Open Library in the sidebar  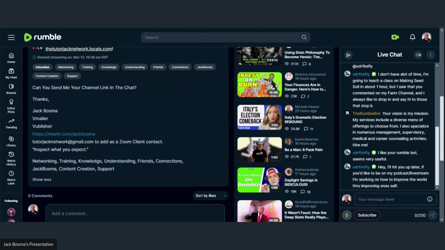11,141
